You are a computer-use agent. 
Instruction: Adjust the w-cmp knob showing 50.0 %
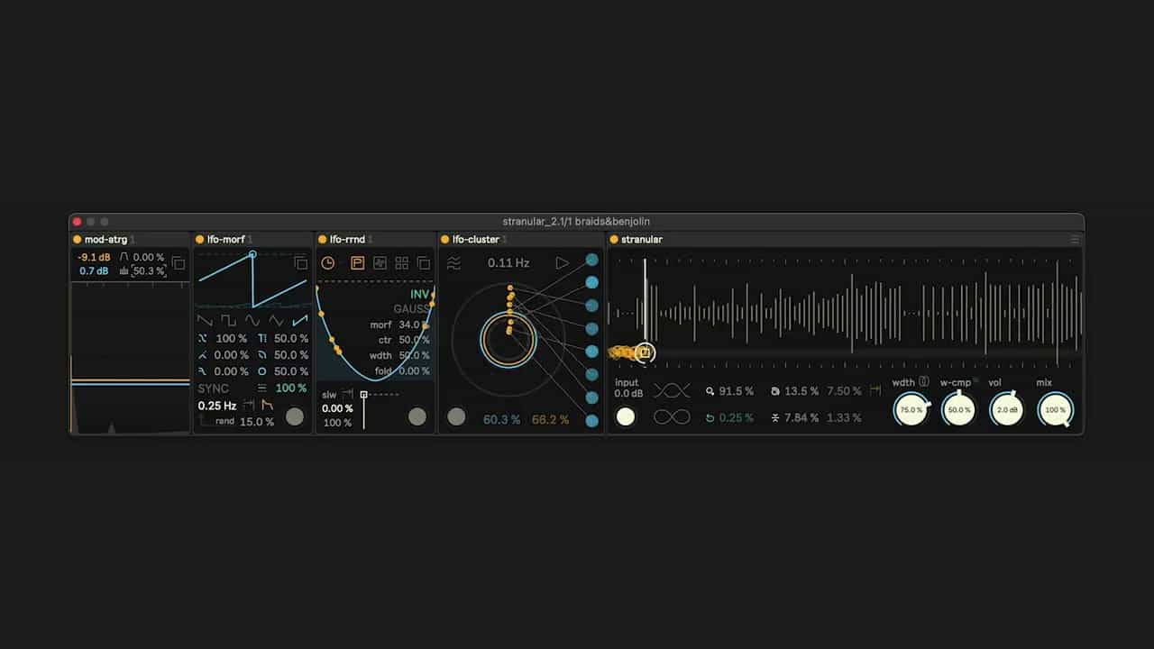point(958,410)
